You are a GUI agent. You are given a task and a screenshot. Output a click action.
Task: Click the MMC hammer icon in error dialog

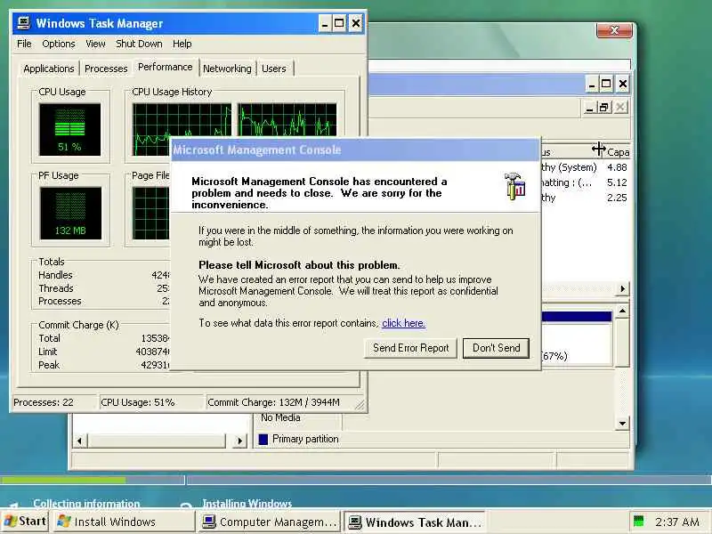click(515, 186)
